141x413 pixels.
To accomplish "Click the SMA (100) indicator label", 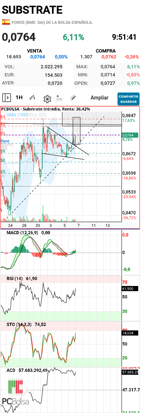I will (17, 115).
